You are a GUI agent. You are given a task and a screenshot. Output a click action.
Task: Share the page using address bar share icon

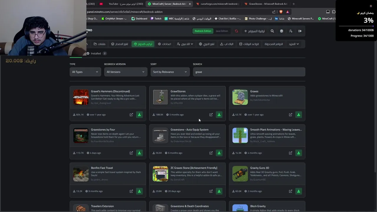coord(274,12)
